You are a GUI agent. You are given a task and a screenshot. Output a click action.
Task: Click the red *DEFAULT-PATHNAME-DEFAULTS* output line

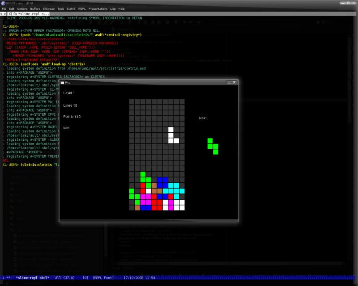click(x=32, y=60)
